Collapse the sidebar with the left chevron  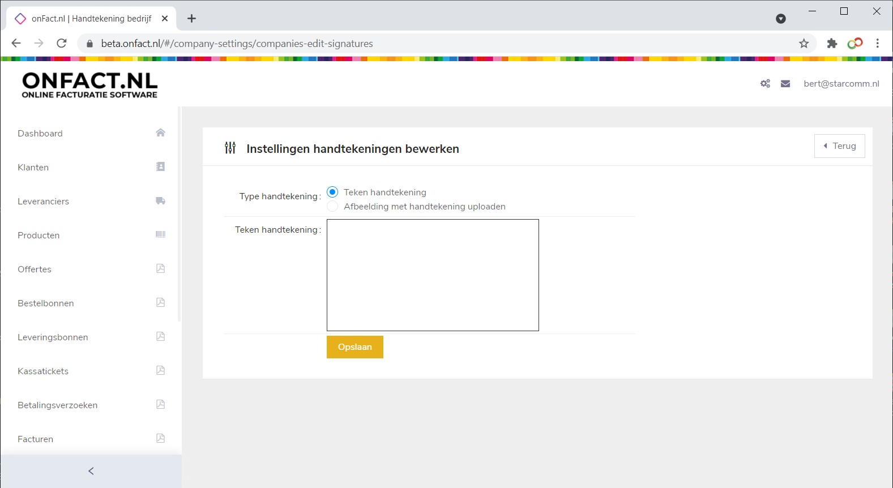(91, 471)
